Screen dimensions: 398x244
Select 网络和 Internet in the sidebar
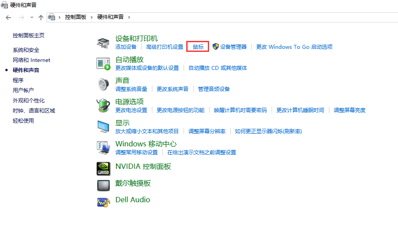31,60
